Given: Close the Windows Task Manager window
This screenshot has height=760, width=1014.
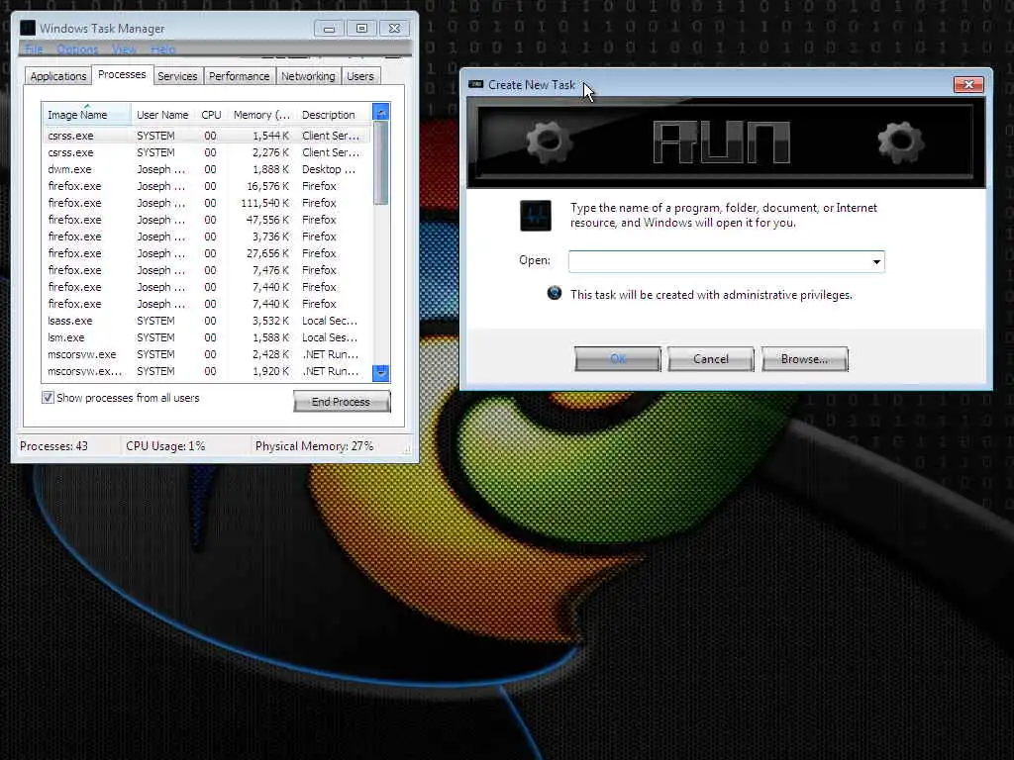Looking at the screenshot, I should point(395,29).
